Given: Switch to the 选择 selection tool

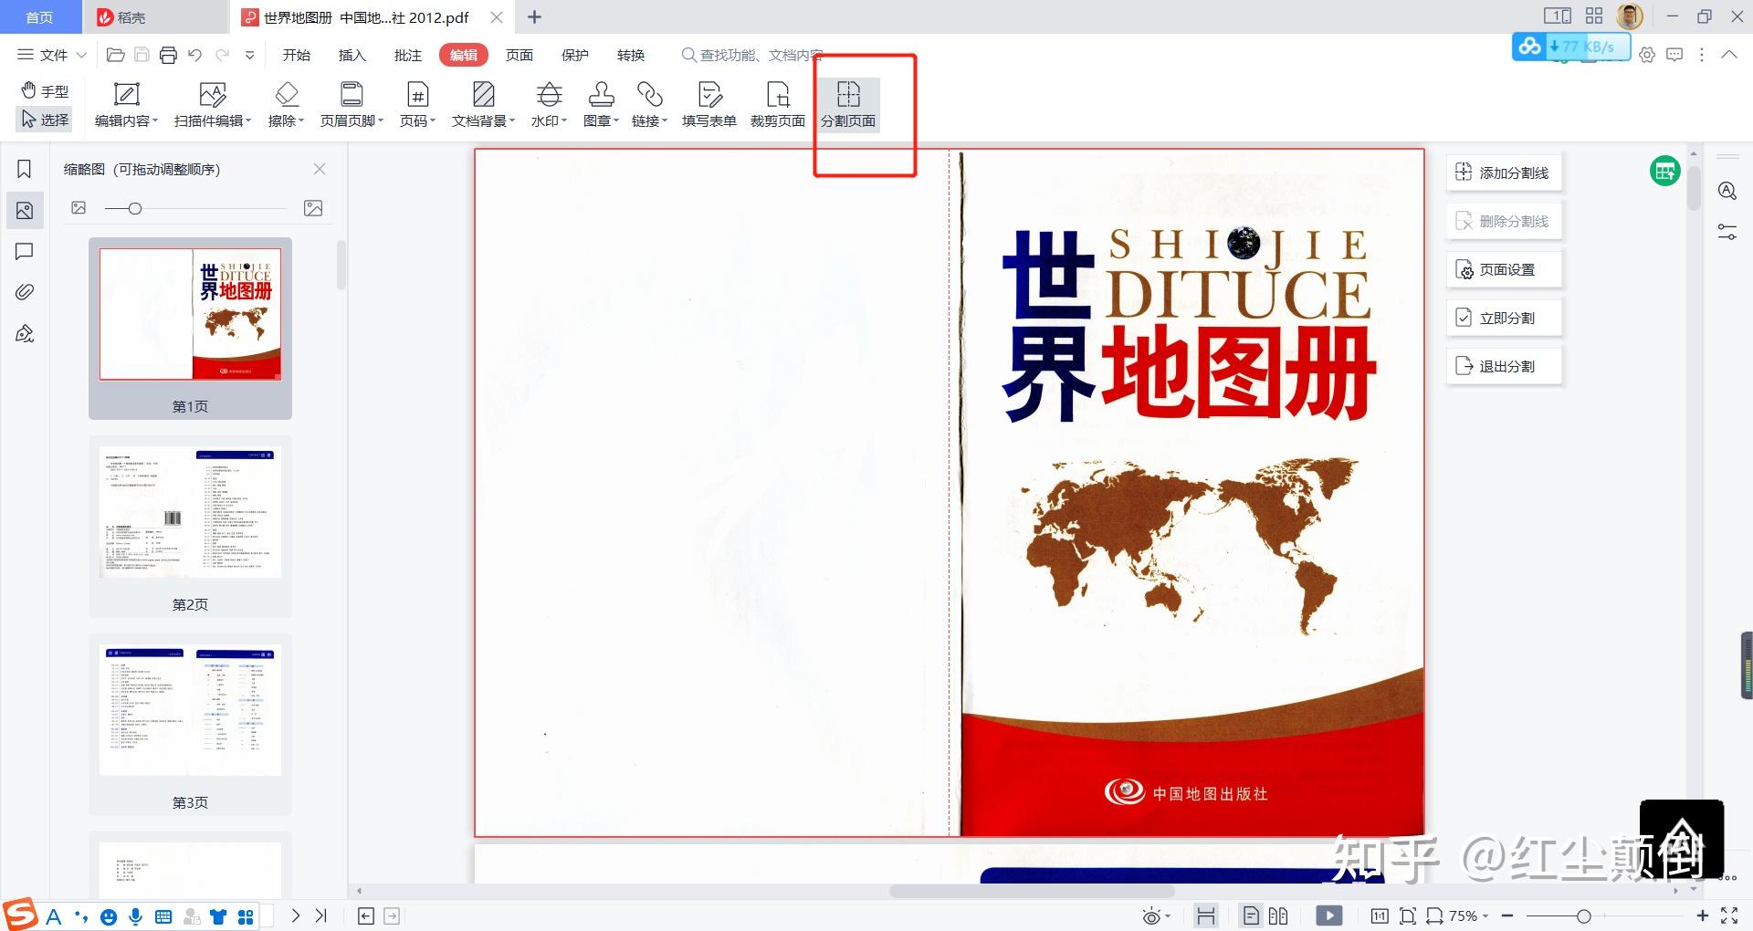Looking at the screenshot, I should [46, 119].
